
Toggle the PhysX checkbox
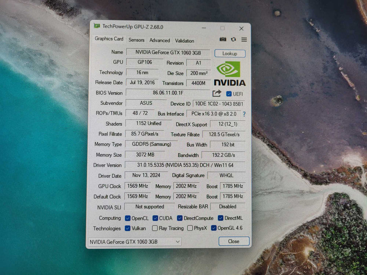click(190, 228)
